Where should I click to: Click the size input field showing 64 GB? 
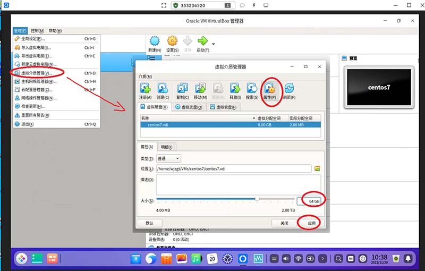pos(309,201)
